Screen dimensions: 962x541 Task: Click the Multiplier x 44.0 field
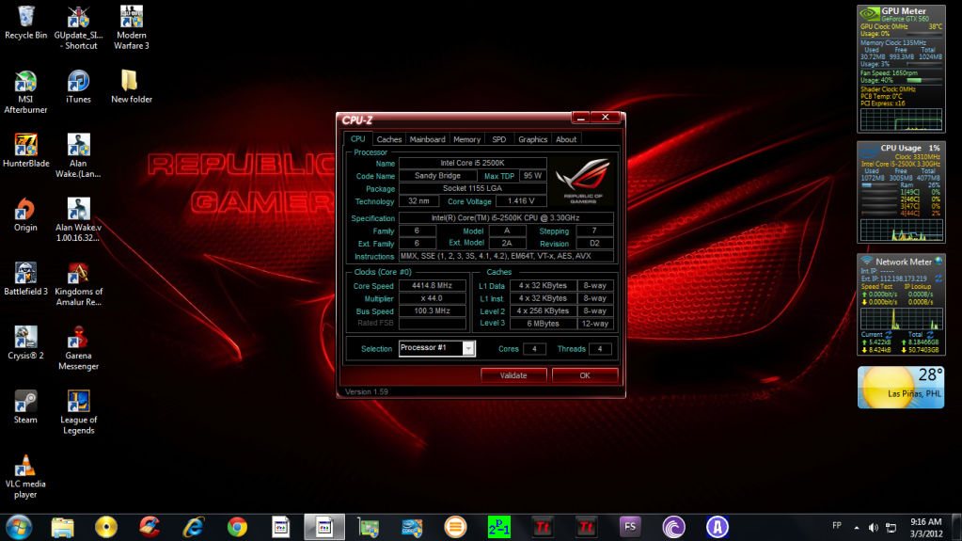point(432,298)
